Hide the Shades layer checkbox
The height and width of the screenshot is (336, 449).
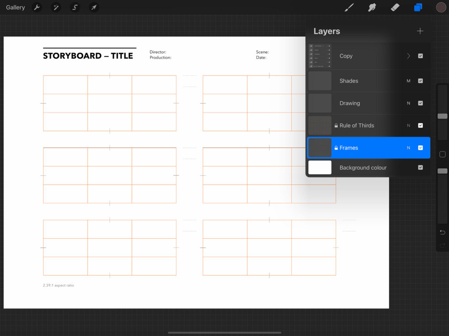[420, 81]
